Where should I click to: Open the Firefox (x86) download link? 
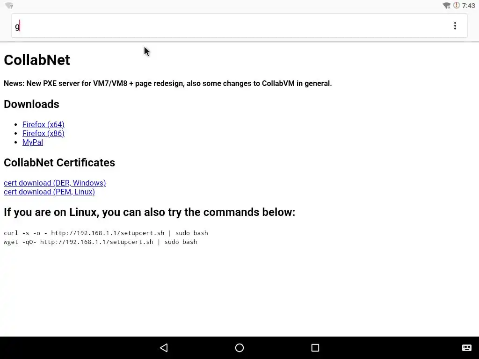pos(44,133)
